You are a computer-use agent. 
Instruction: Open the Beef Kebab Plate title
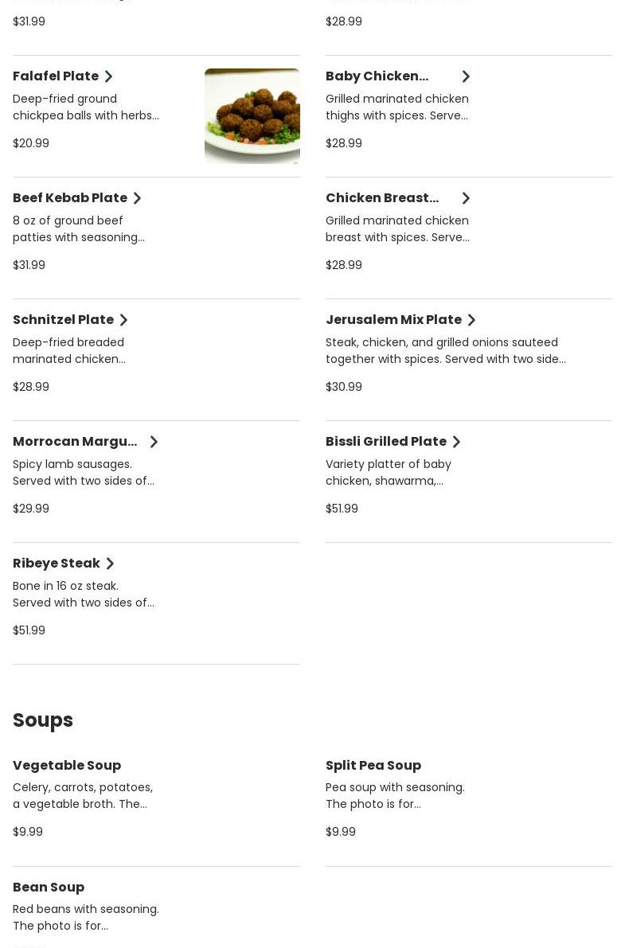[x=70, y=197]
